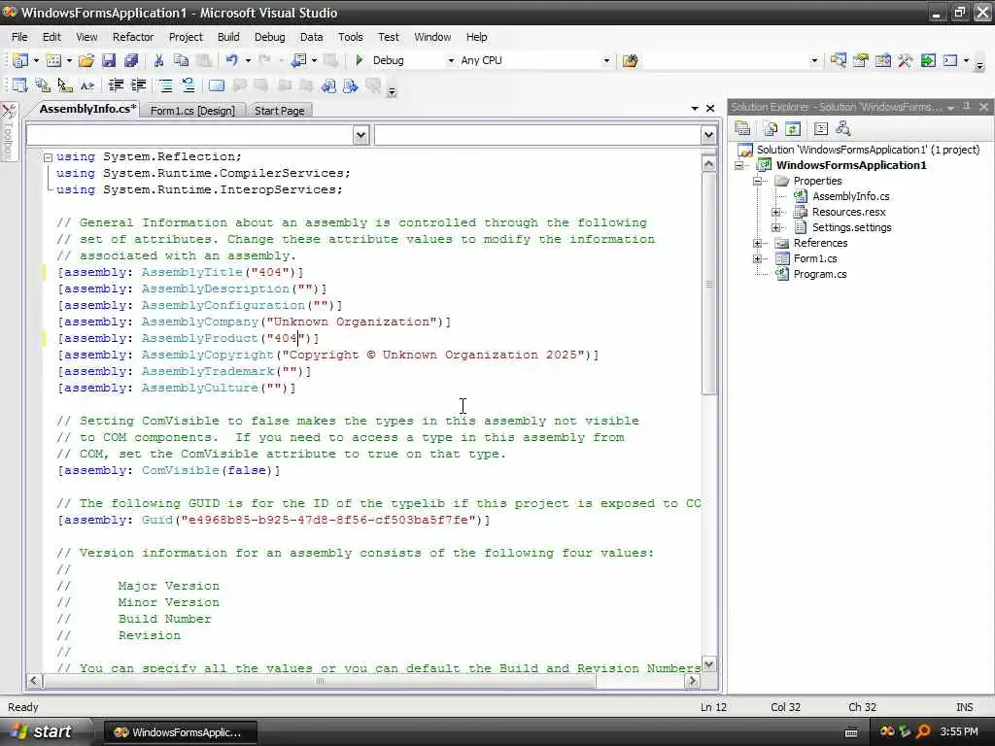
Task: Open the Find combo box dropdown arrow
Action: tap(814, 61)
